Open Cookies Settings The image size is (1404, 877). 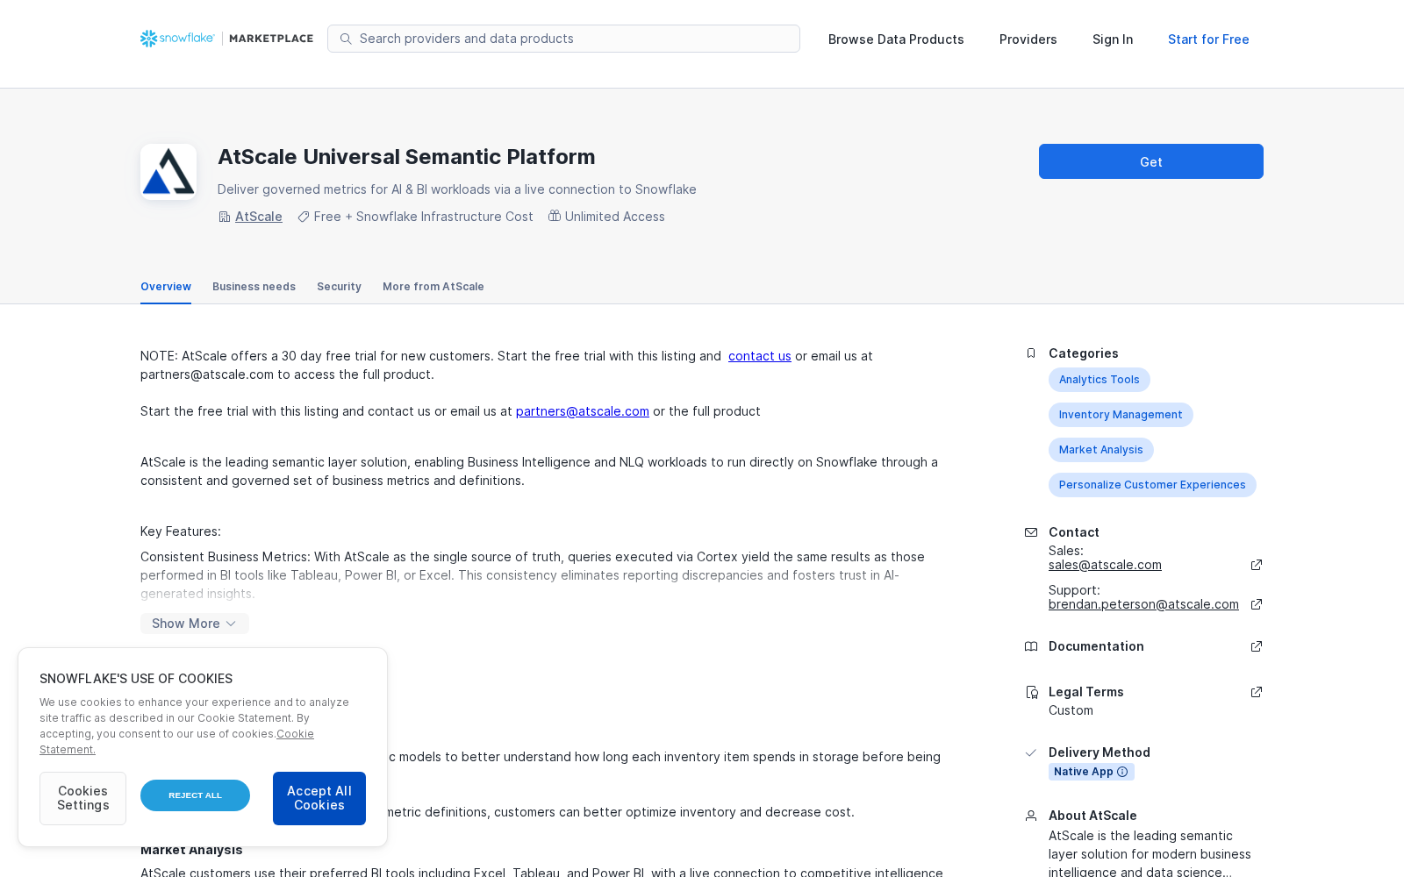[83, 798]
